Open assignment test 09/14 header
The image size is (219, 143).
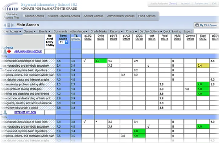[x=152, y=37]
